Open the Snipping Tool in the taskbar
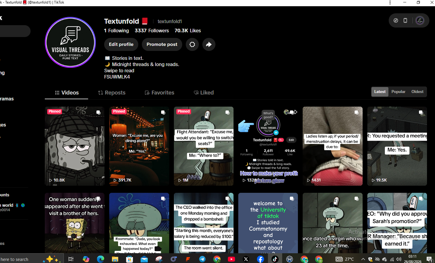 point(159,259)
